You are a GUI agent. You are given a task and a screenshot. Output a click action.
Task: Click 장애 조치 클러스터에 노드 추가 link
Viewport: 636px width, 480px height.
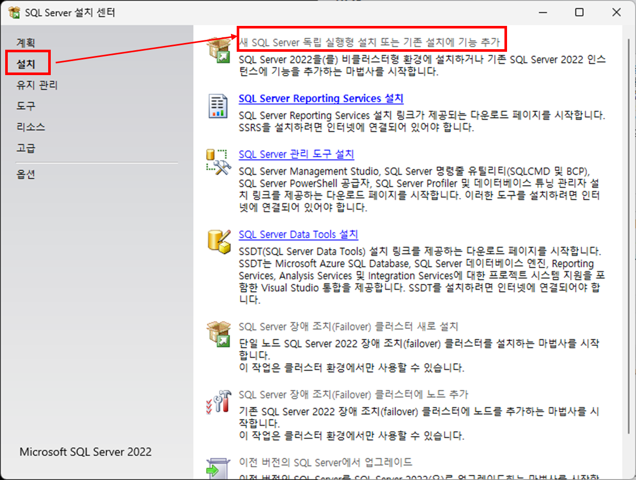click(x=354, y=395)
